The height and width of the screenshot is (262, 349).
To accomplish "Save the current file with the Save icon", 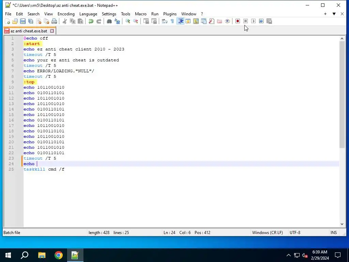I will 23,21.
